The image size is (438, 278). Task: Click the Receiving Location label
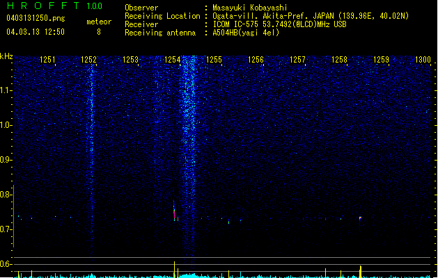[162, 16]
